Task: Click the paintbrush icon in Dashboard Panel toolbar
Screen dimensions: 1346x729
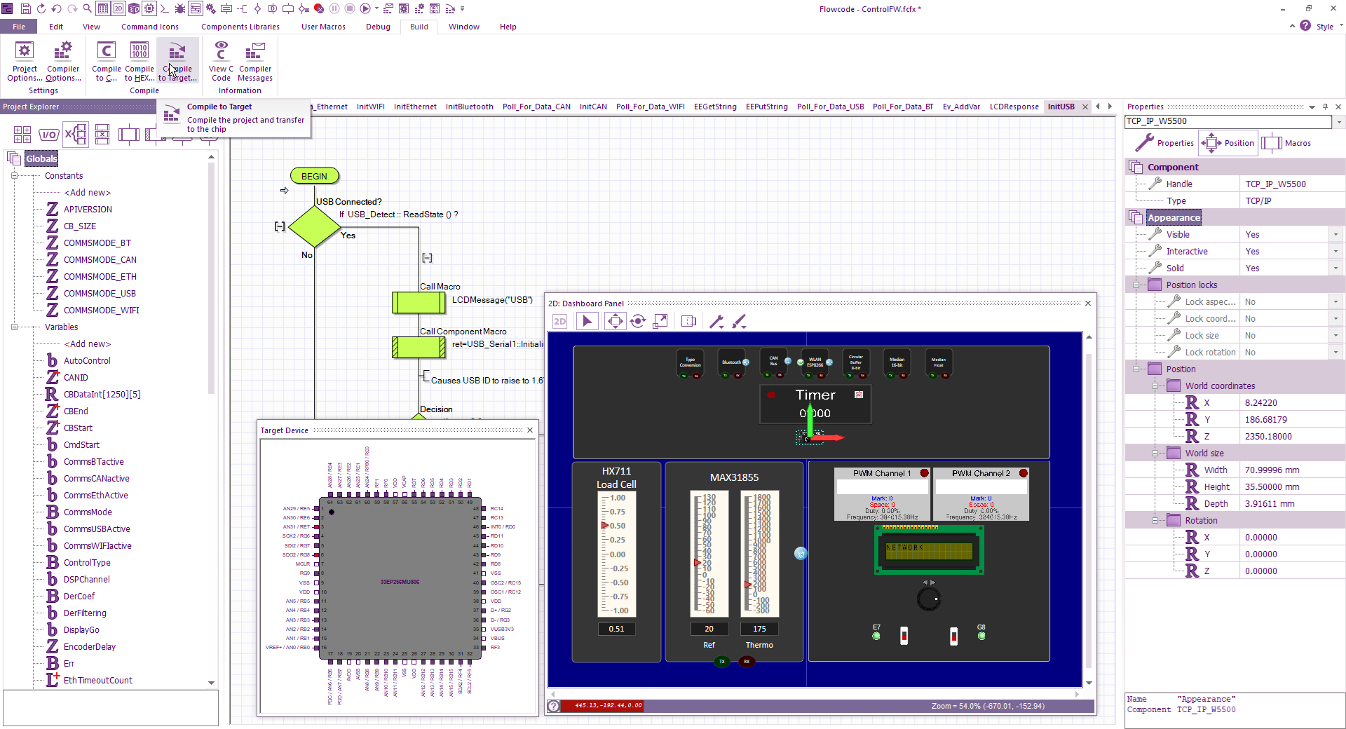Action: 739,321
